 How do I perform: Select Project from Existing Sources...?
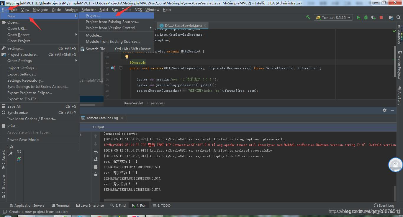click(x=117, y=22)
